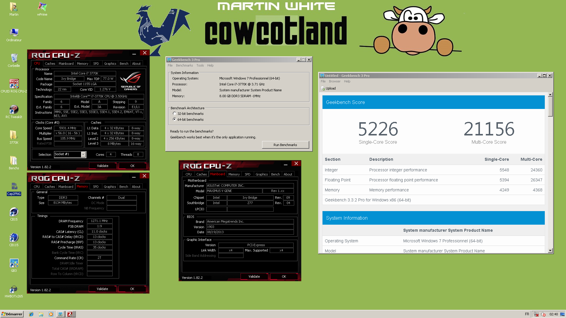The image size is (566, 318).
Task: Switch to Geekbench taskbar button
Action: [60, 314]
